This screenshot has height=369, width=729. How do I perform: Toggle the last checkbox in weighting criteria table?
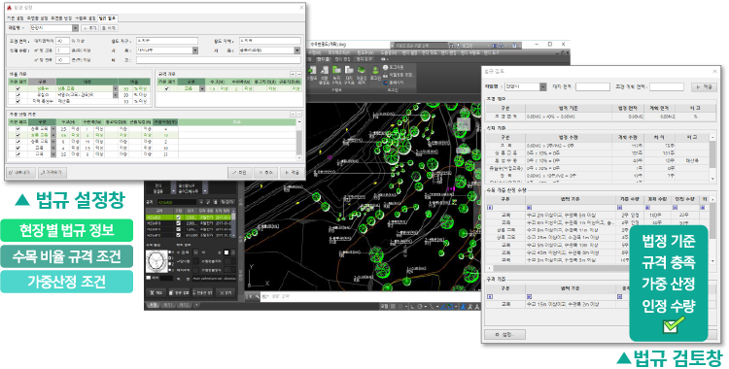pos(18,154)
